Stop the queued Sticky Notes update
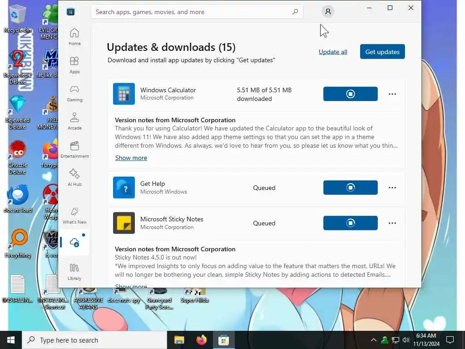The image size is (465, 349). 350,223
